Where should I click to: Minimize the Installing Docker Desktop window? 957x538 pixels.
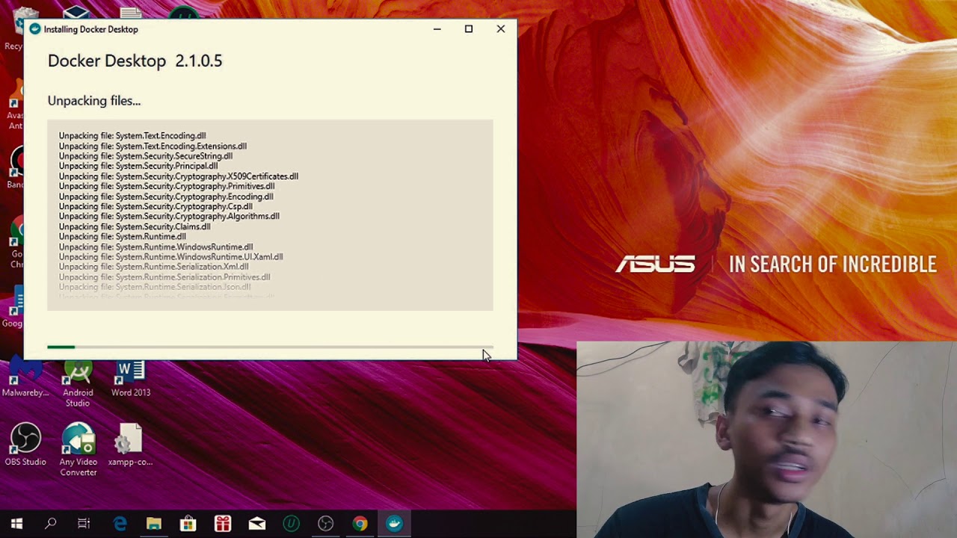click(x=437, y=29)
